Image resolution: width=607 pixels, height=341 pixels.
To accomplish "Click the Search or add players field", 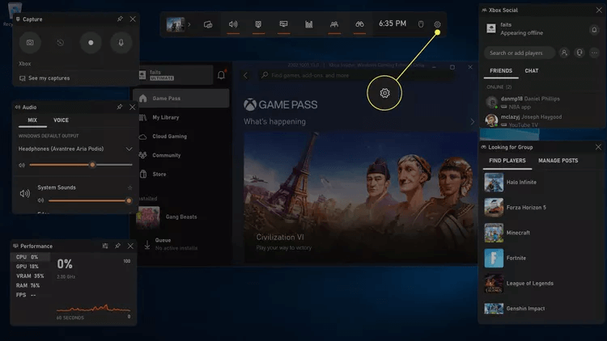I will click(520, 53).
